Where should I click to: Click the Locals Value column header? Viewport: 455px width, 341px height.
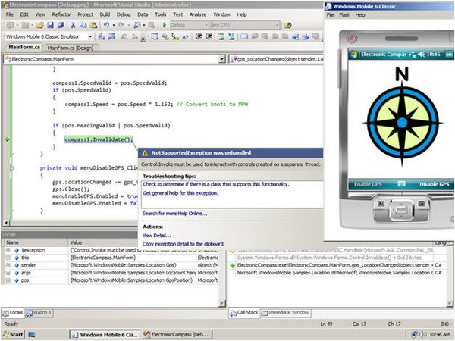click(x=131, y=242)
